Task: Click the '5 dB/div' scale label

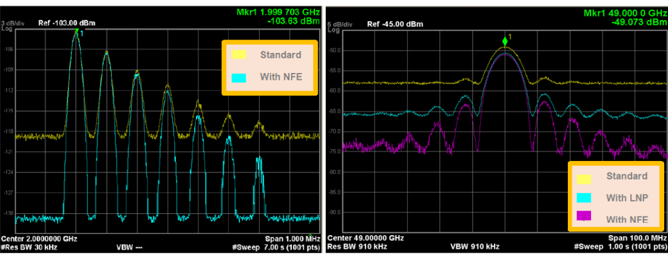Action: (338, 25)
